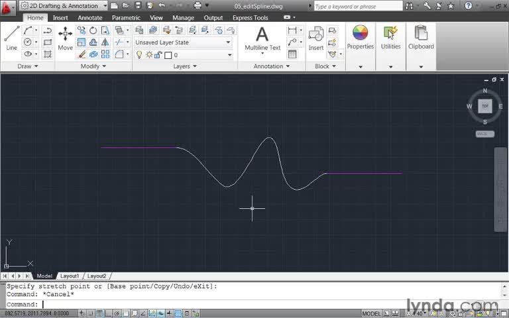
Task: Select the Hatch tool
Action: [x=48, y=54]
